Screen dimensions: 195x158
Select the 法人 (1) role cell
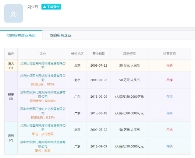[11, 65]
